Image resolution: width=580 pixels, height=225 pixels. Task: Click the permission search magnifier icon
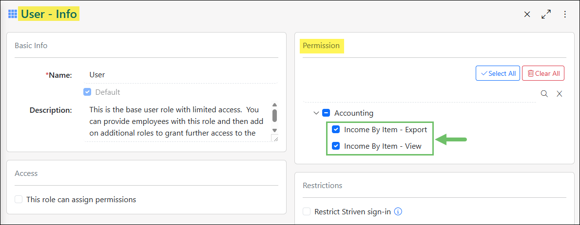544,94
